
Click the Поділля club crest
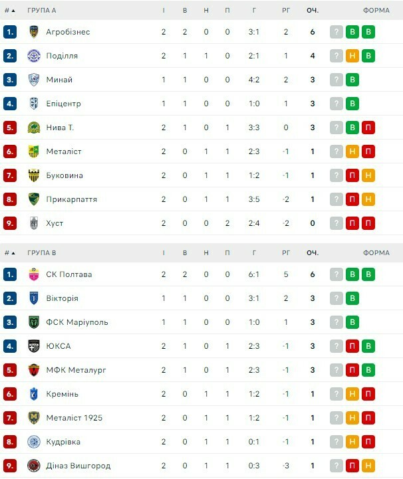pyautogui.click(x=34, y=56)
